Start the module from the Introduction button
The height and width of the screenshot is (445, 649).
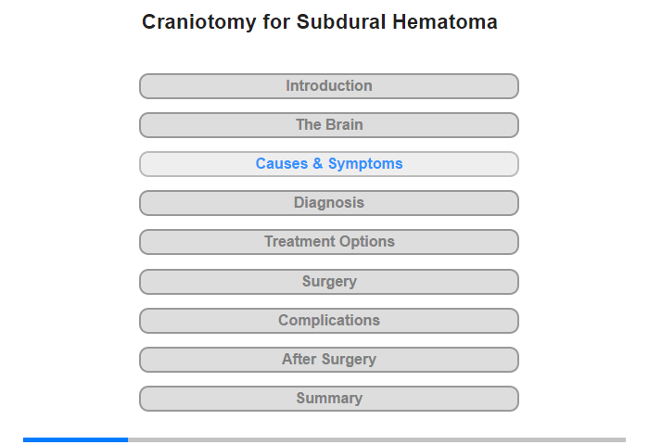click(x=328, y=86)
